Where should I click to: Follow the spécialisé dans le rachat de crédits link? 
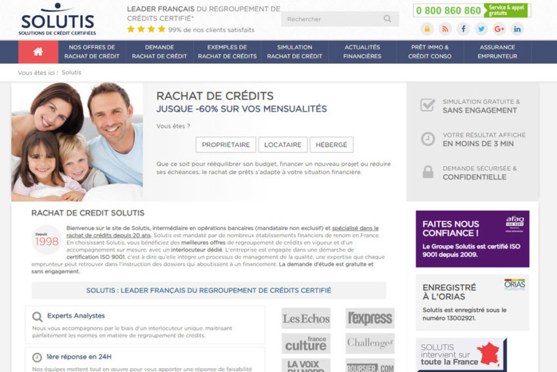click(x=223, y=231)
